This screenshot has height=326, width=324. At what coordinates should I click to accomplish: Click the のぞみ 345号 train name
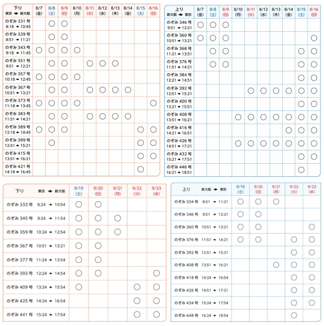click(19, 218)
